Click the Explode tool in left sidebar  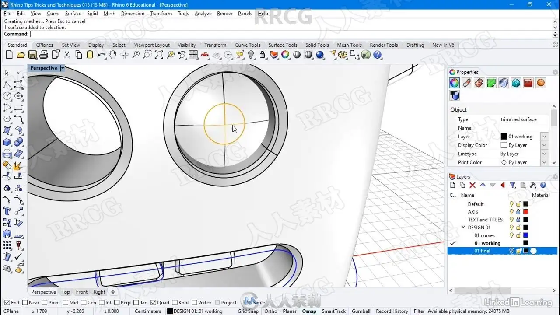(x=18, y=165)
